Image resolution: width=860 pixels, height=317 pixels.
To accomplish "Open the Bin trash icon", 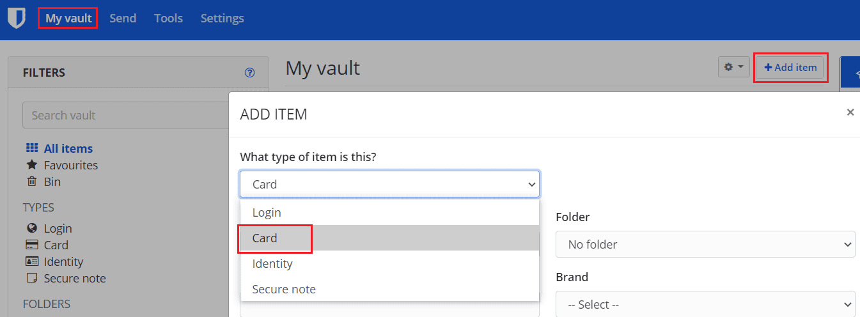I will [x=32, y=182].
